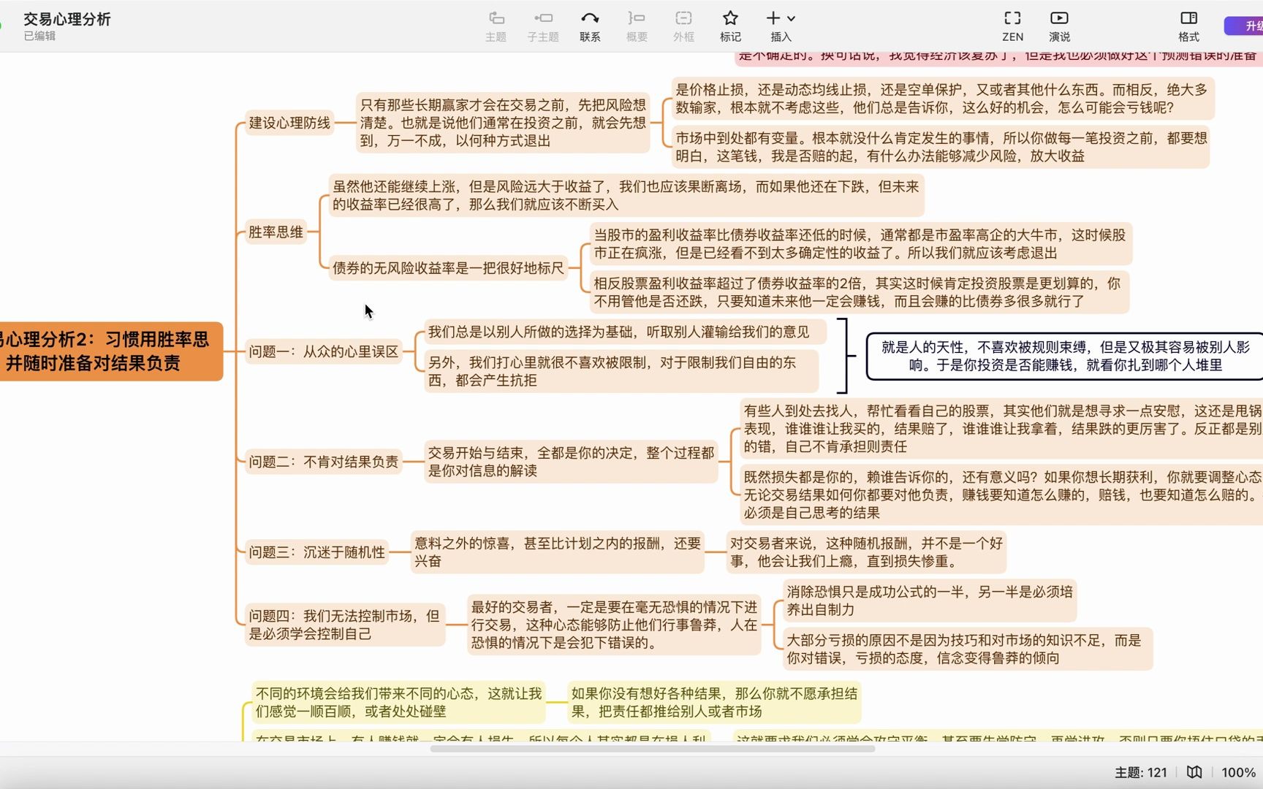Screen dimensions: 1263x789
Task: Select the 胜率思维 topic
Action: 276,232
